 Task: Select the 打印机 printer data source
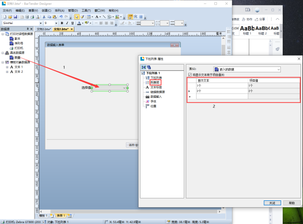pyautogui.click(x=18, y=48)
